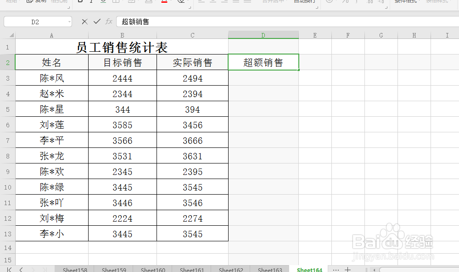Show more sheets via ellipsis button
This screenshot has width=459, height=272.
pos(336,270)
